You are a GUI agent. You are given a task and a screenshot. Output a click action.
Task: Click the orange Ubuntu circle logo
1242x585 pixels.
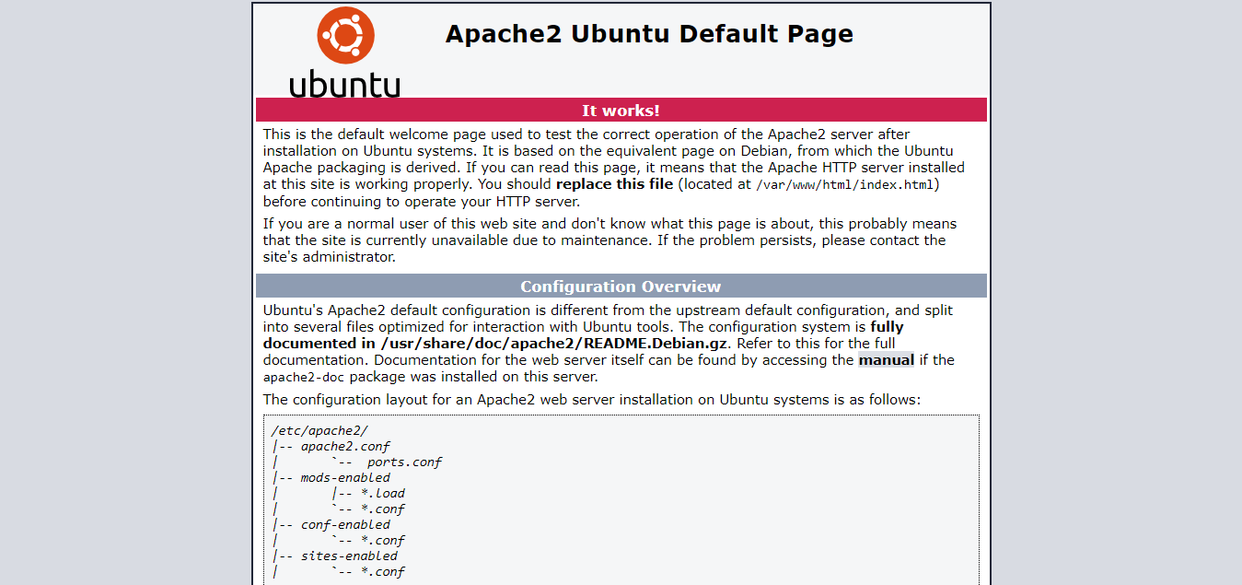(345, 35)
